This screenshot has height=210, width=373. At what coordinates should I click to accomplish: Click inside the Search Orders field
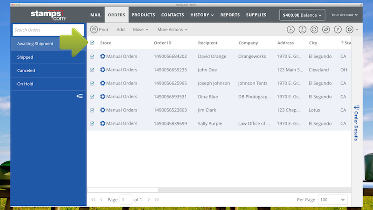(x=42, y=30)
